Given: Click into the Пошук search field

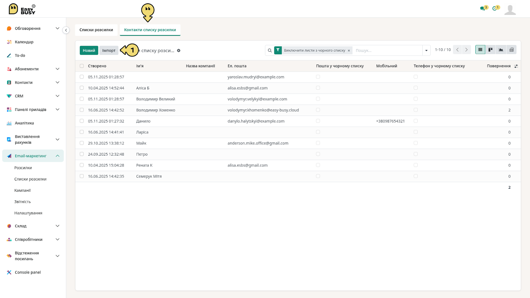Looking at the screenshot, I should (388, 50).
